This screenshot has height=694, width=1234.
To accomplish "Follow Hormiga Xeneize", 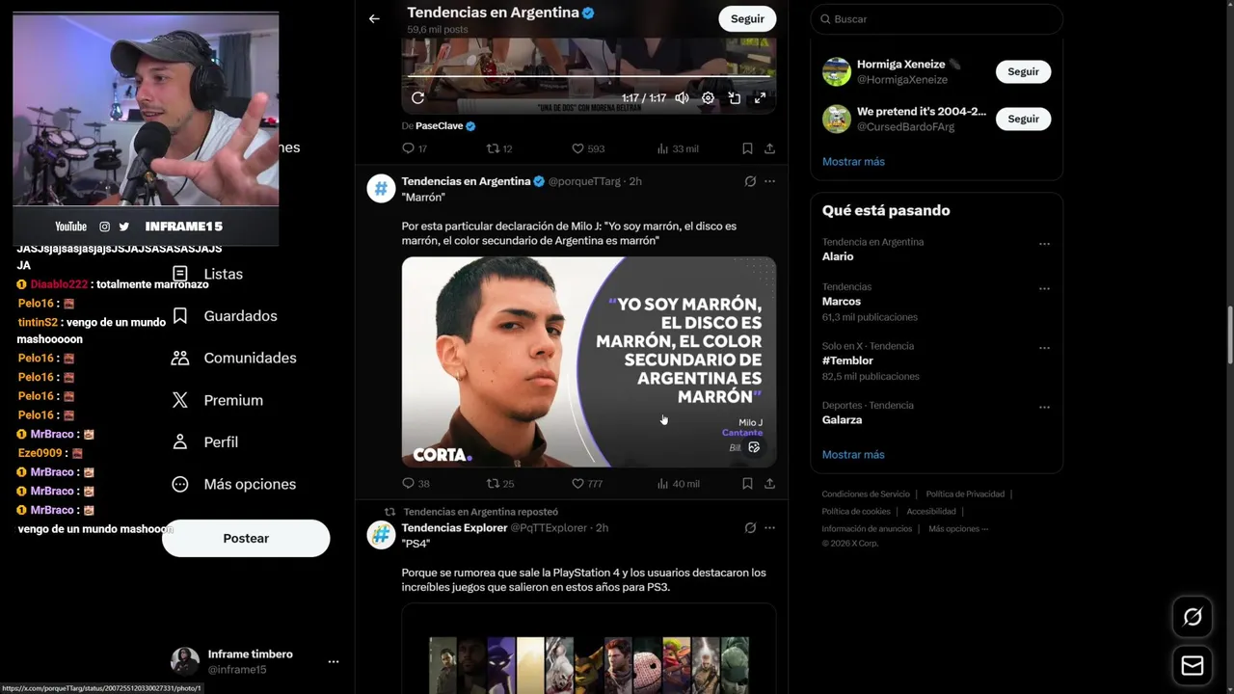I will click(1023, 71).
